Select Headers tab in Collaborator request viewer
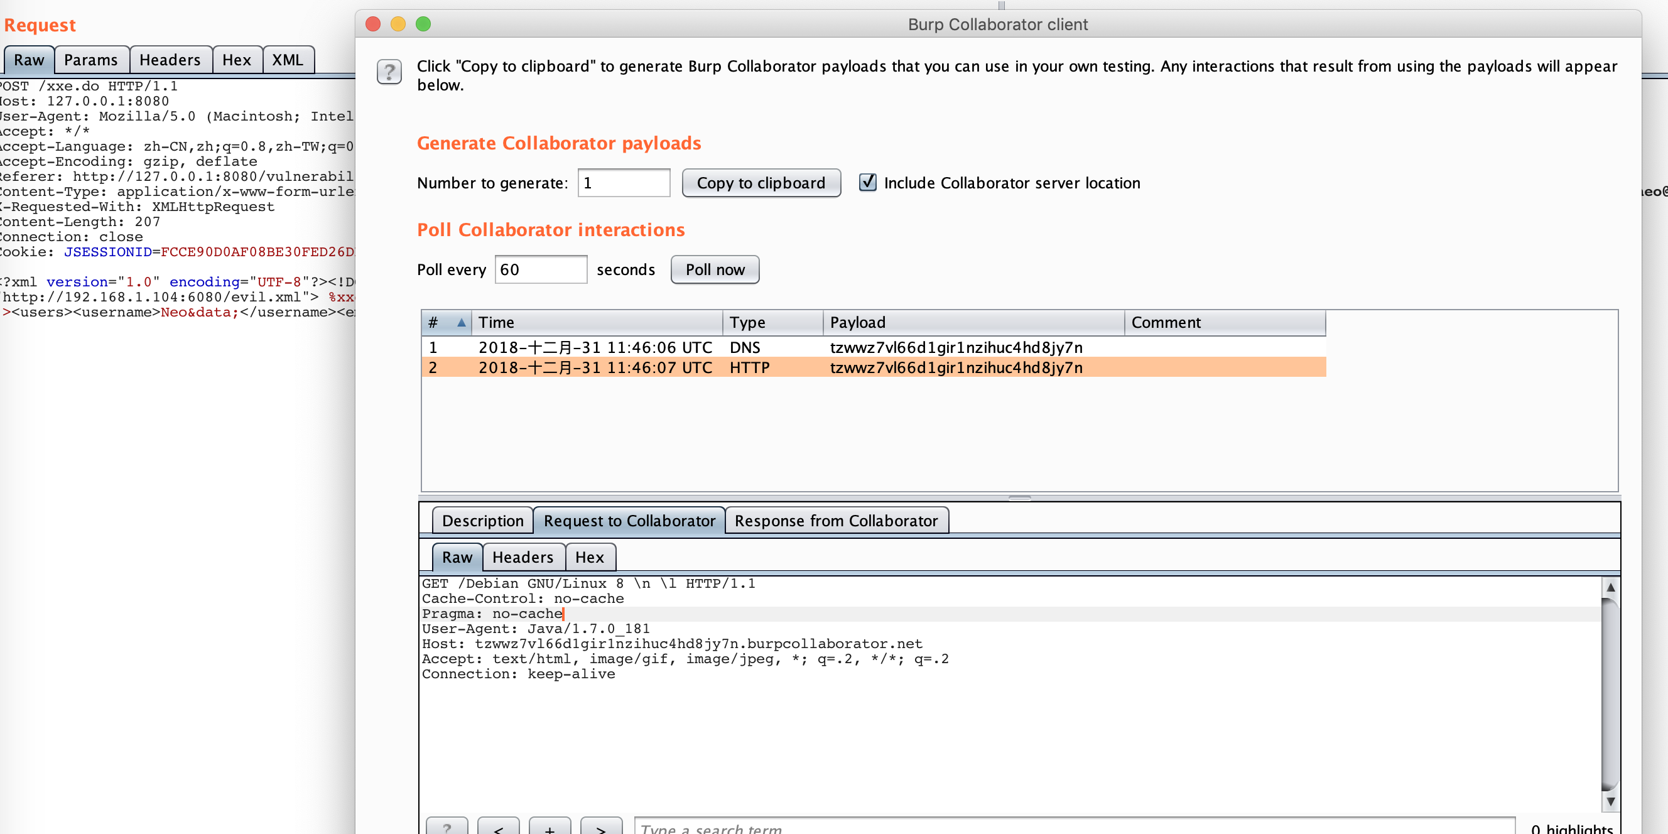This screenshot has height=834, width=1668. [523, 557]
